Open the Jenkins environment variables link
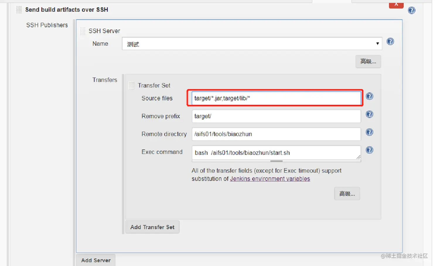 click(270, 179)
